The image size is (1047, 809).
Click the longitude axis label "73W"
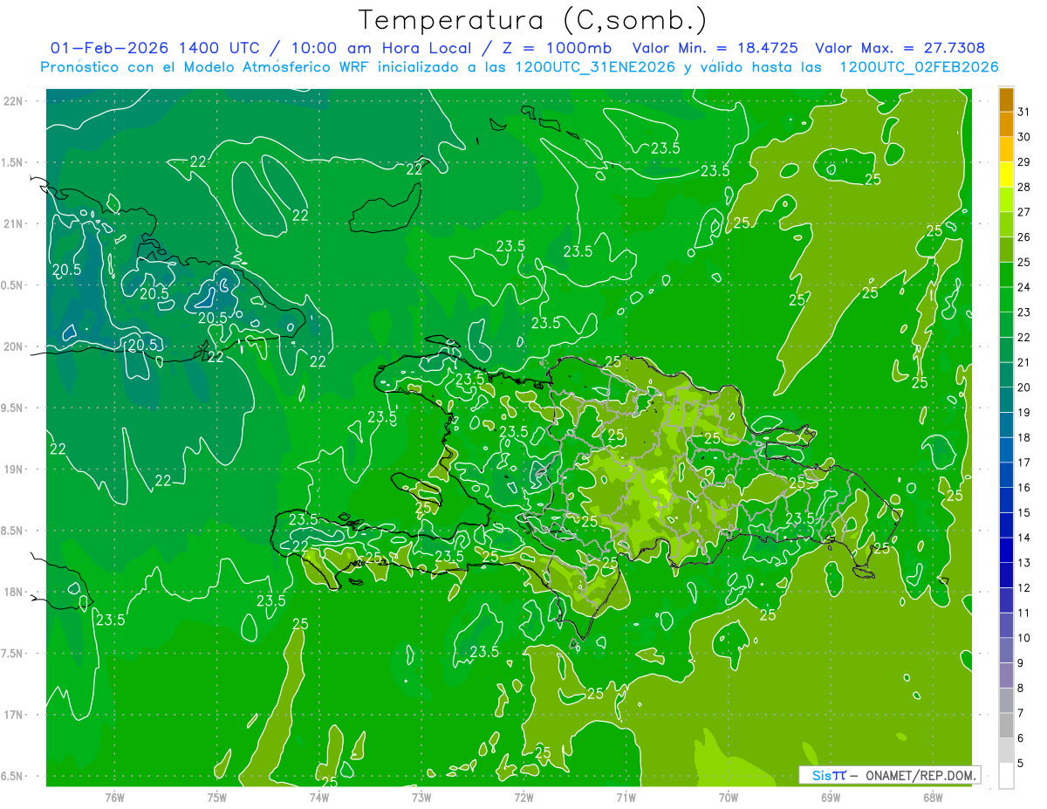click(x=421, y=797)
